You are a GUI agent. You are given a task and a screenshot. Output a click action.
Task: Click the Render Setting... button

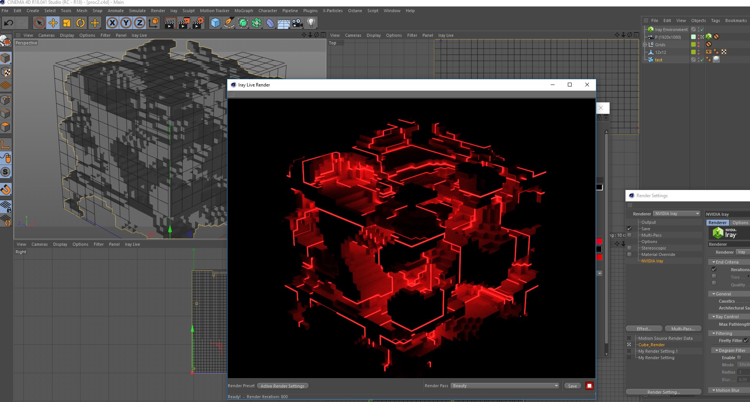[663, 392]
